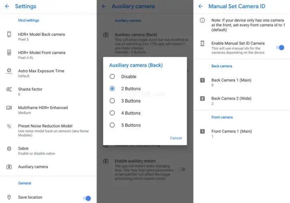Select the 4 Buttons radio option
The image size is (290, 203).
[112, 113]
